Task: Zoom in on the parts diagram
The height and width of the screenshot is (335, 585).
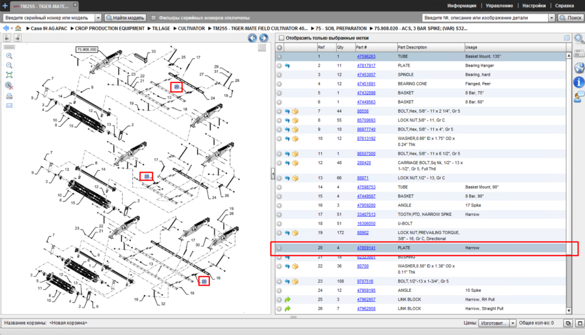Action: pos(9,56)
